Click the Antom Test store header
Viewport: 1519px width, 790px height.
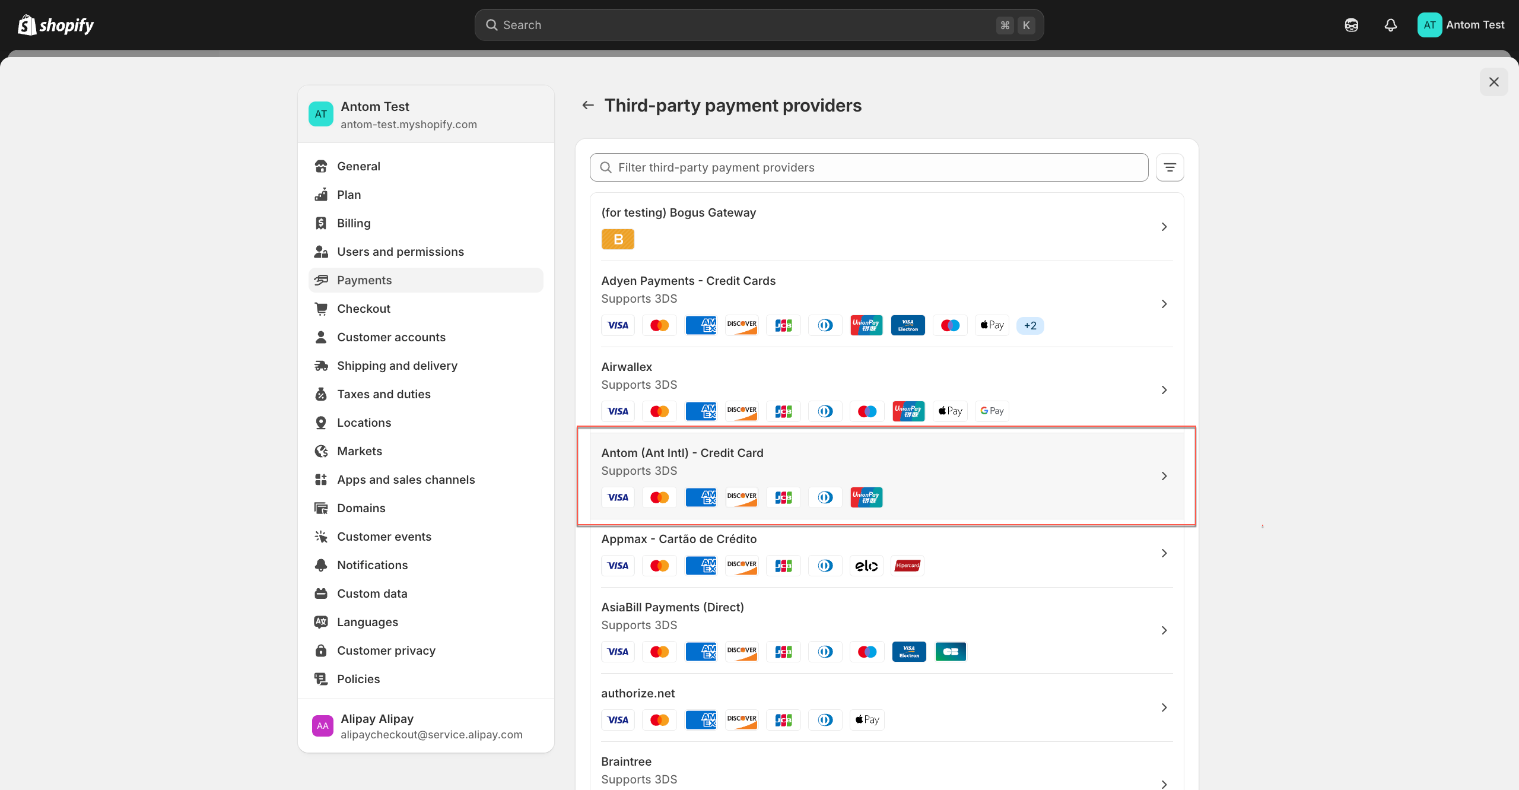tap(426, 115)
